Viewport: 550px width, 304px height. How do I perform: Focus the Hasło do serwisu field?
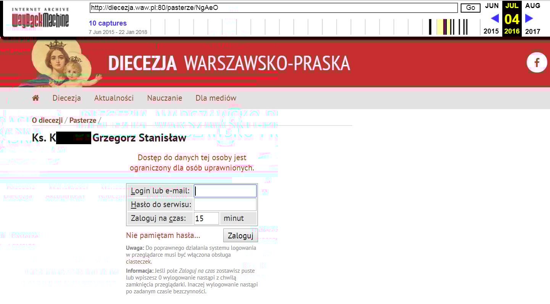(x=225, y=205)
